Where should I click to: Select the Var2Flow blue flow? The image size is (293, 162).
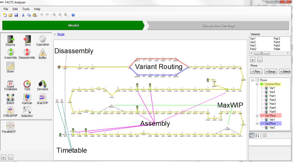point(270,123)
